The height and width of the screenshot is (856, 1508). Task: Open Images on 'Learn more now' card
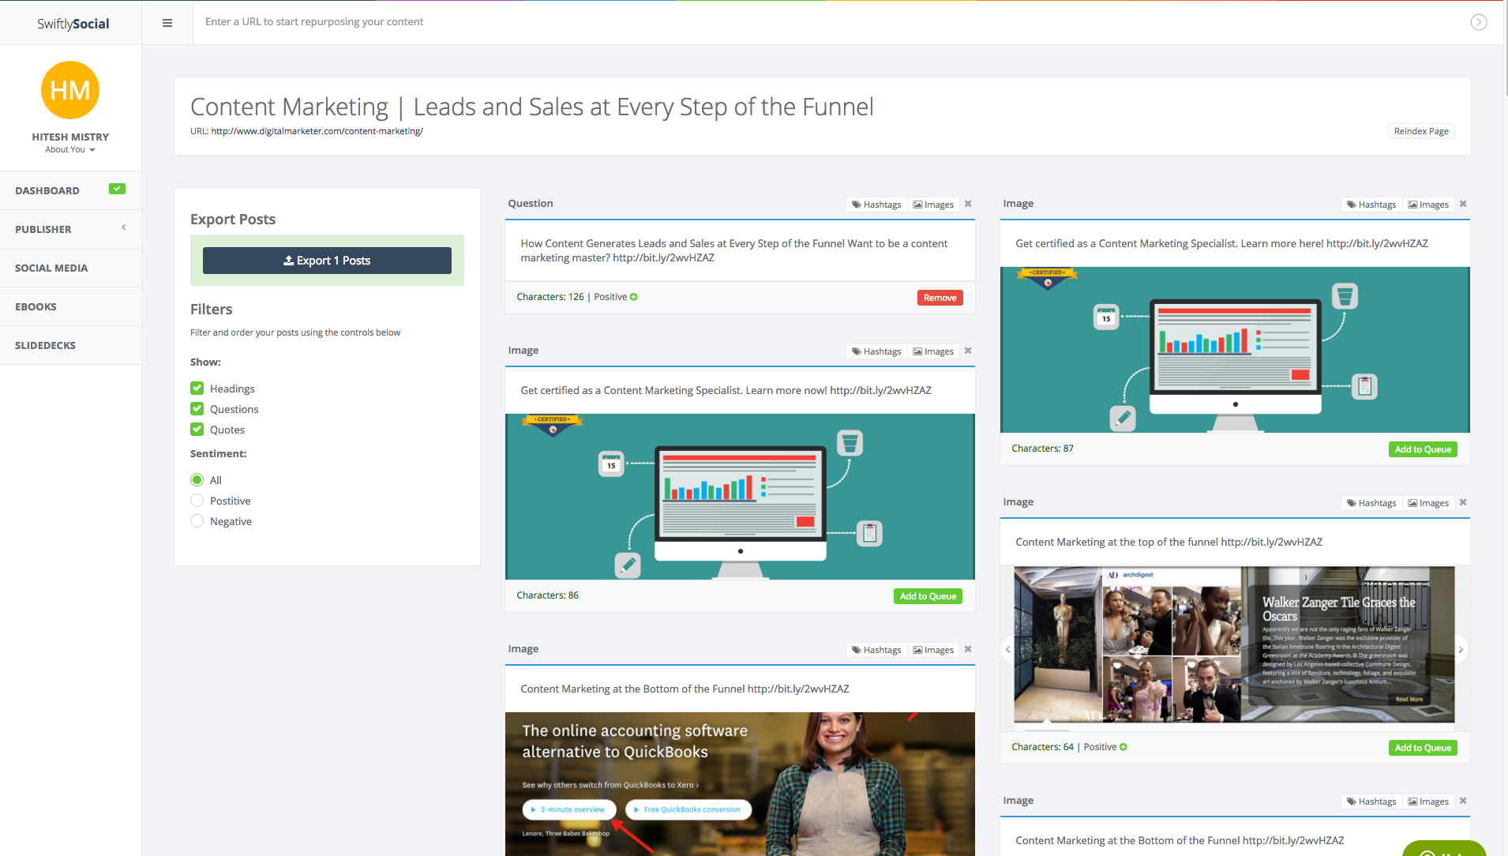pos(933,351)
